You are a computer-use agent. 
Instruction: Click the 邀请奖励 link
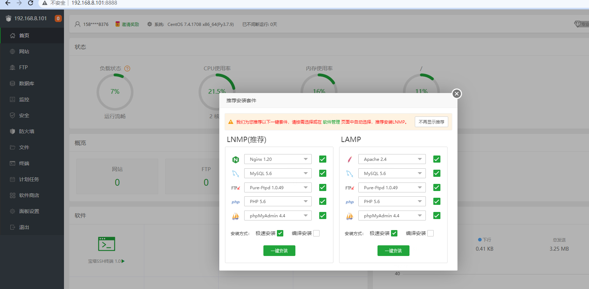point(130,24)
